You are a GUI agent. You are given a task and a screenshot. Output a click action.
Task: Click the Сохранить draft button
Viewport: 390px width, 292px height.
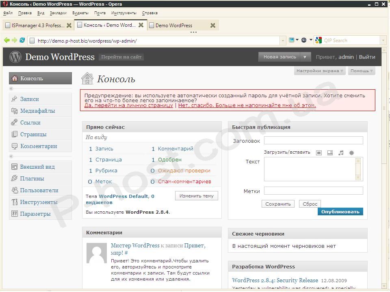(x=278, y=204)
